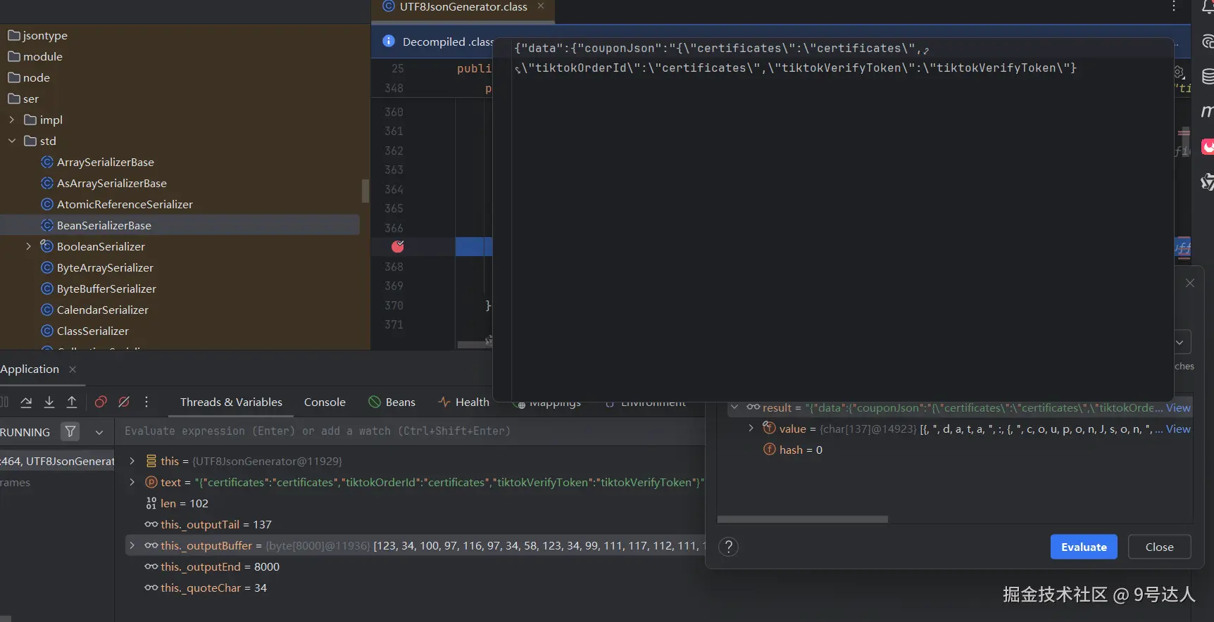Open the Database tool window icon
This screenshot has width=1214, height=622.
coord(1207,76)
